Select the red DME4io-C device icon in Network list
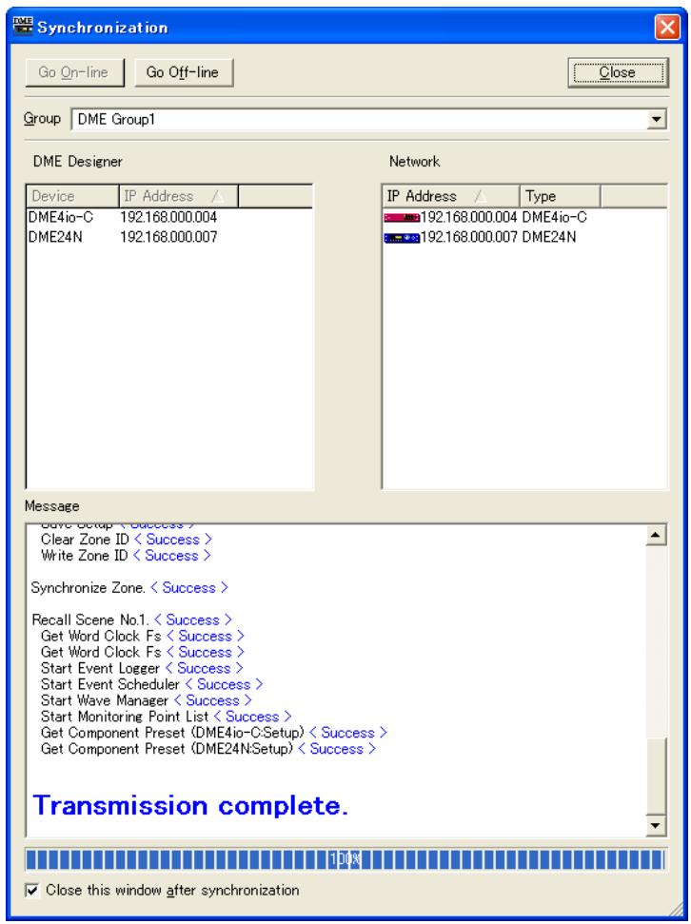691x924 pixels. click(402, 218)
